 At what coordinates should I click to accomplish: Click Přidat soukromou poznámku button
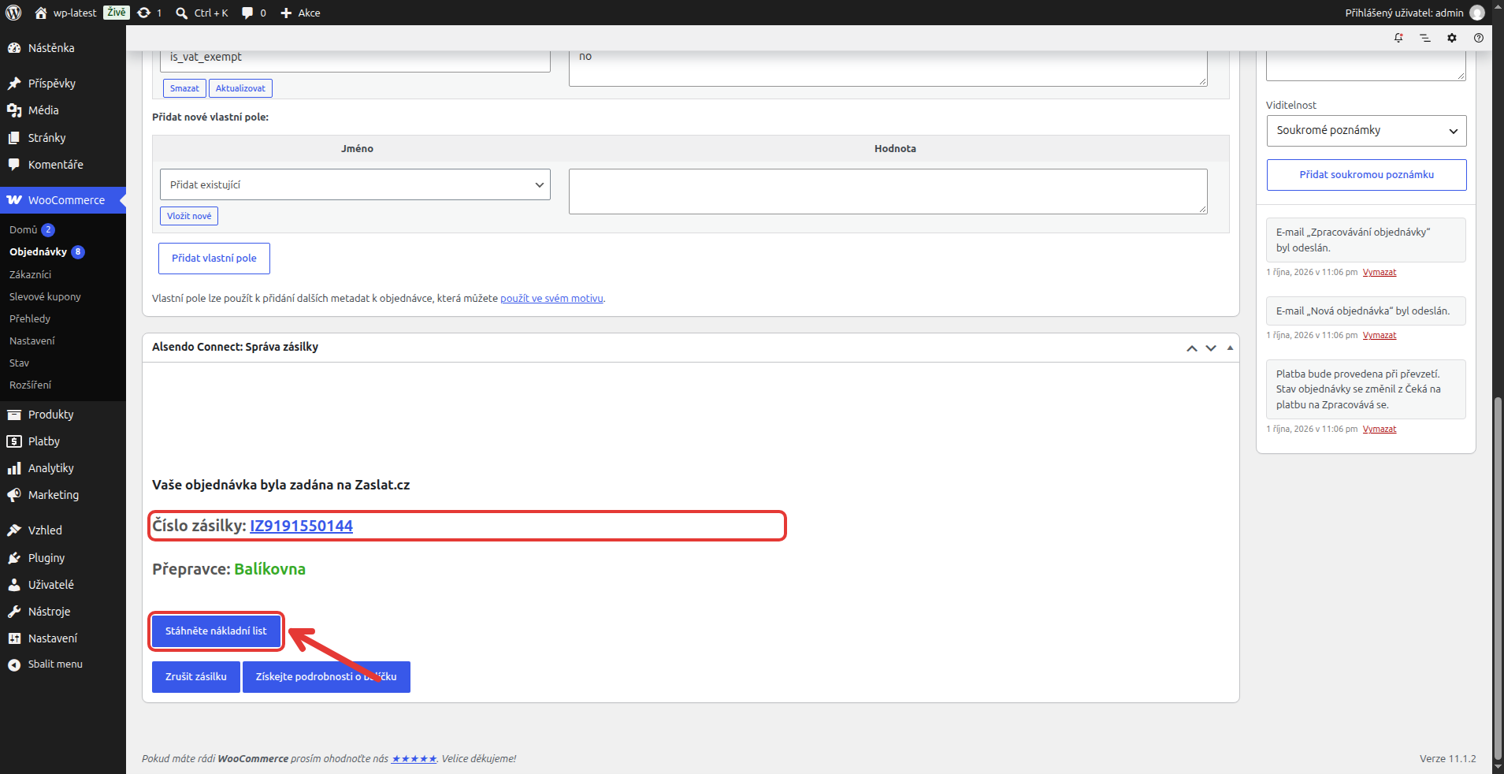pos(1366,175)
